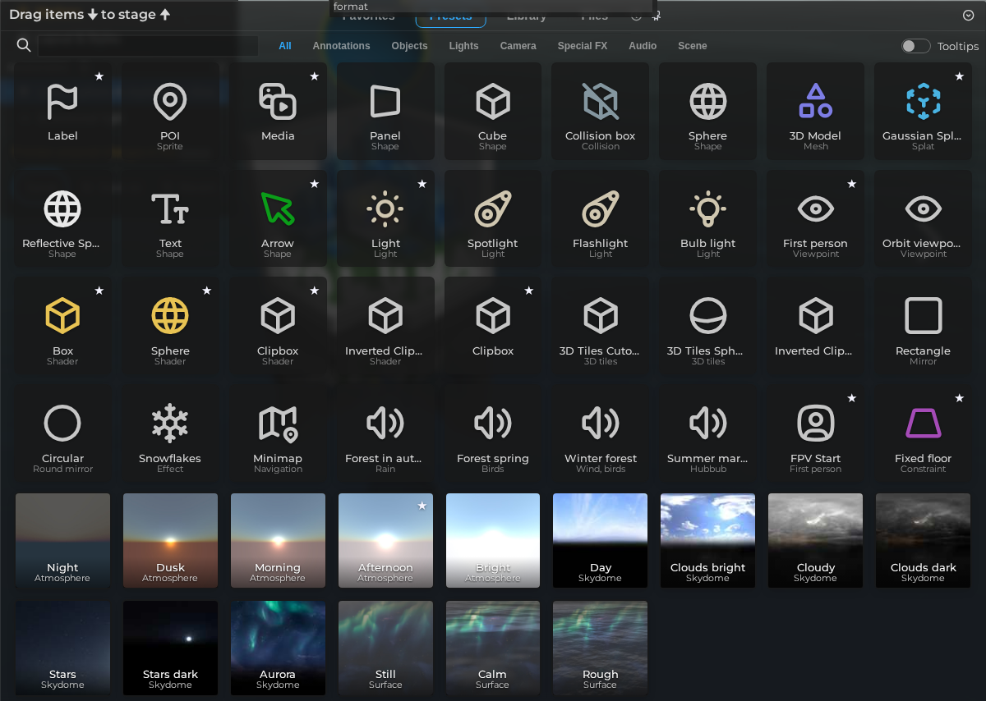Pick the yellow Box shader preset

coord(62,326)
